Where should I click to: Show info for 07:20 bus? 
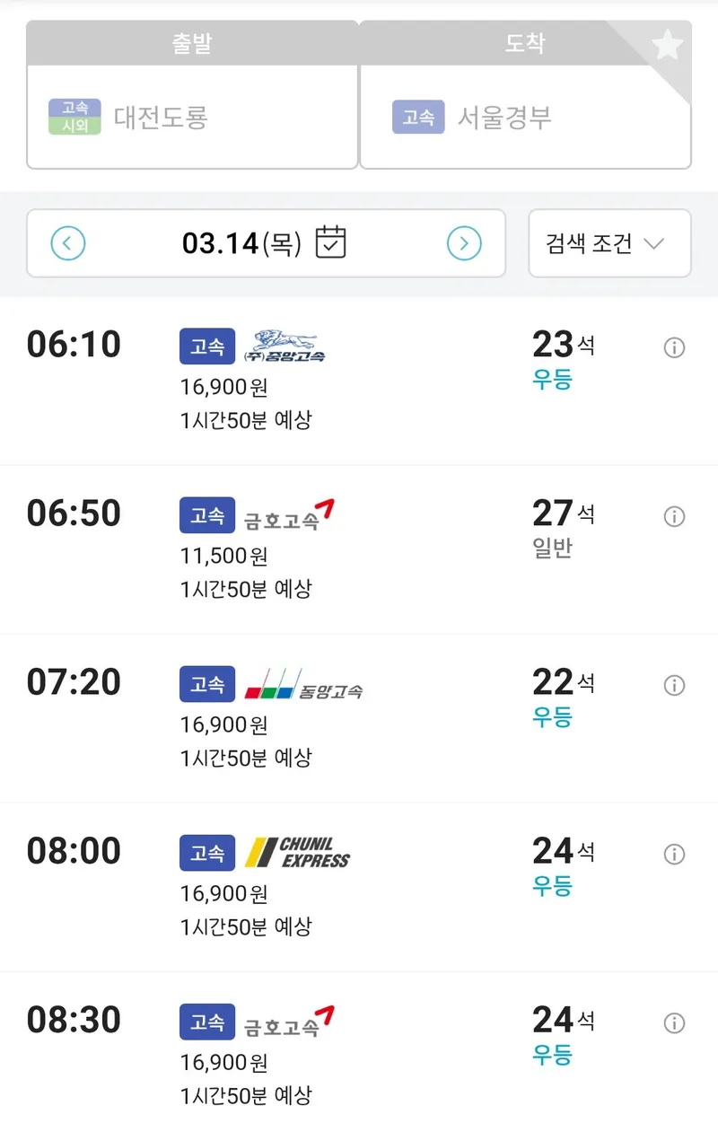pyautogui.click(x=674, y=685)
